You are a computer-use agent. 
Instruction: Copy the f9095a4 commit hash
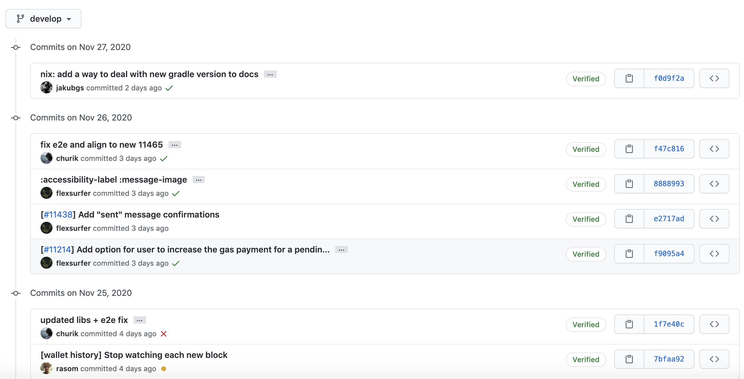click(x=629, y=254)
